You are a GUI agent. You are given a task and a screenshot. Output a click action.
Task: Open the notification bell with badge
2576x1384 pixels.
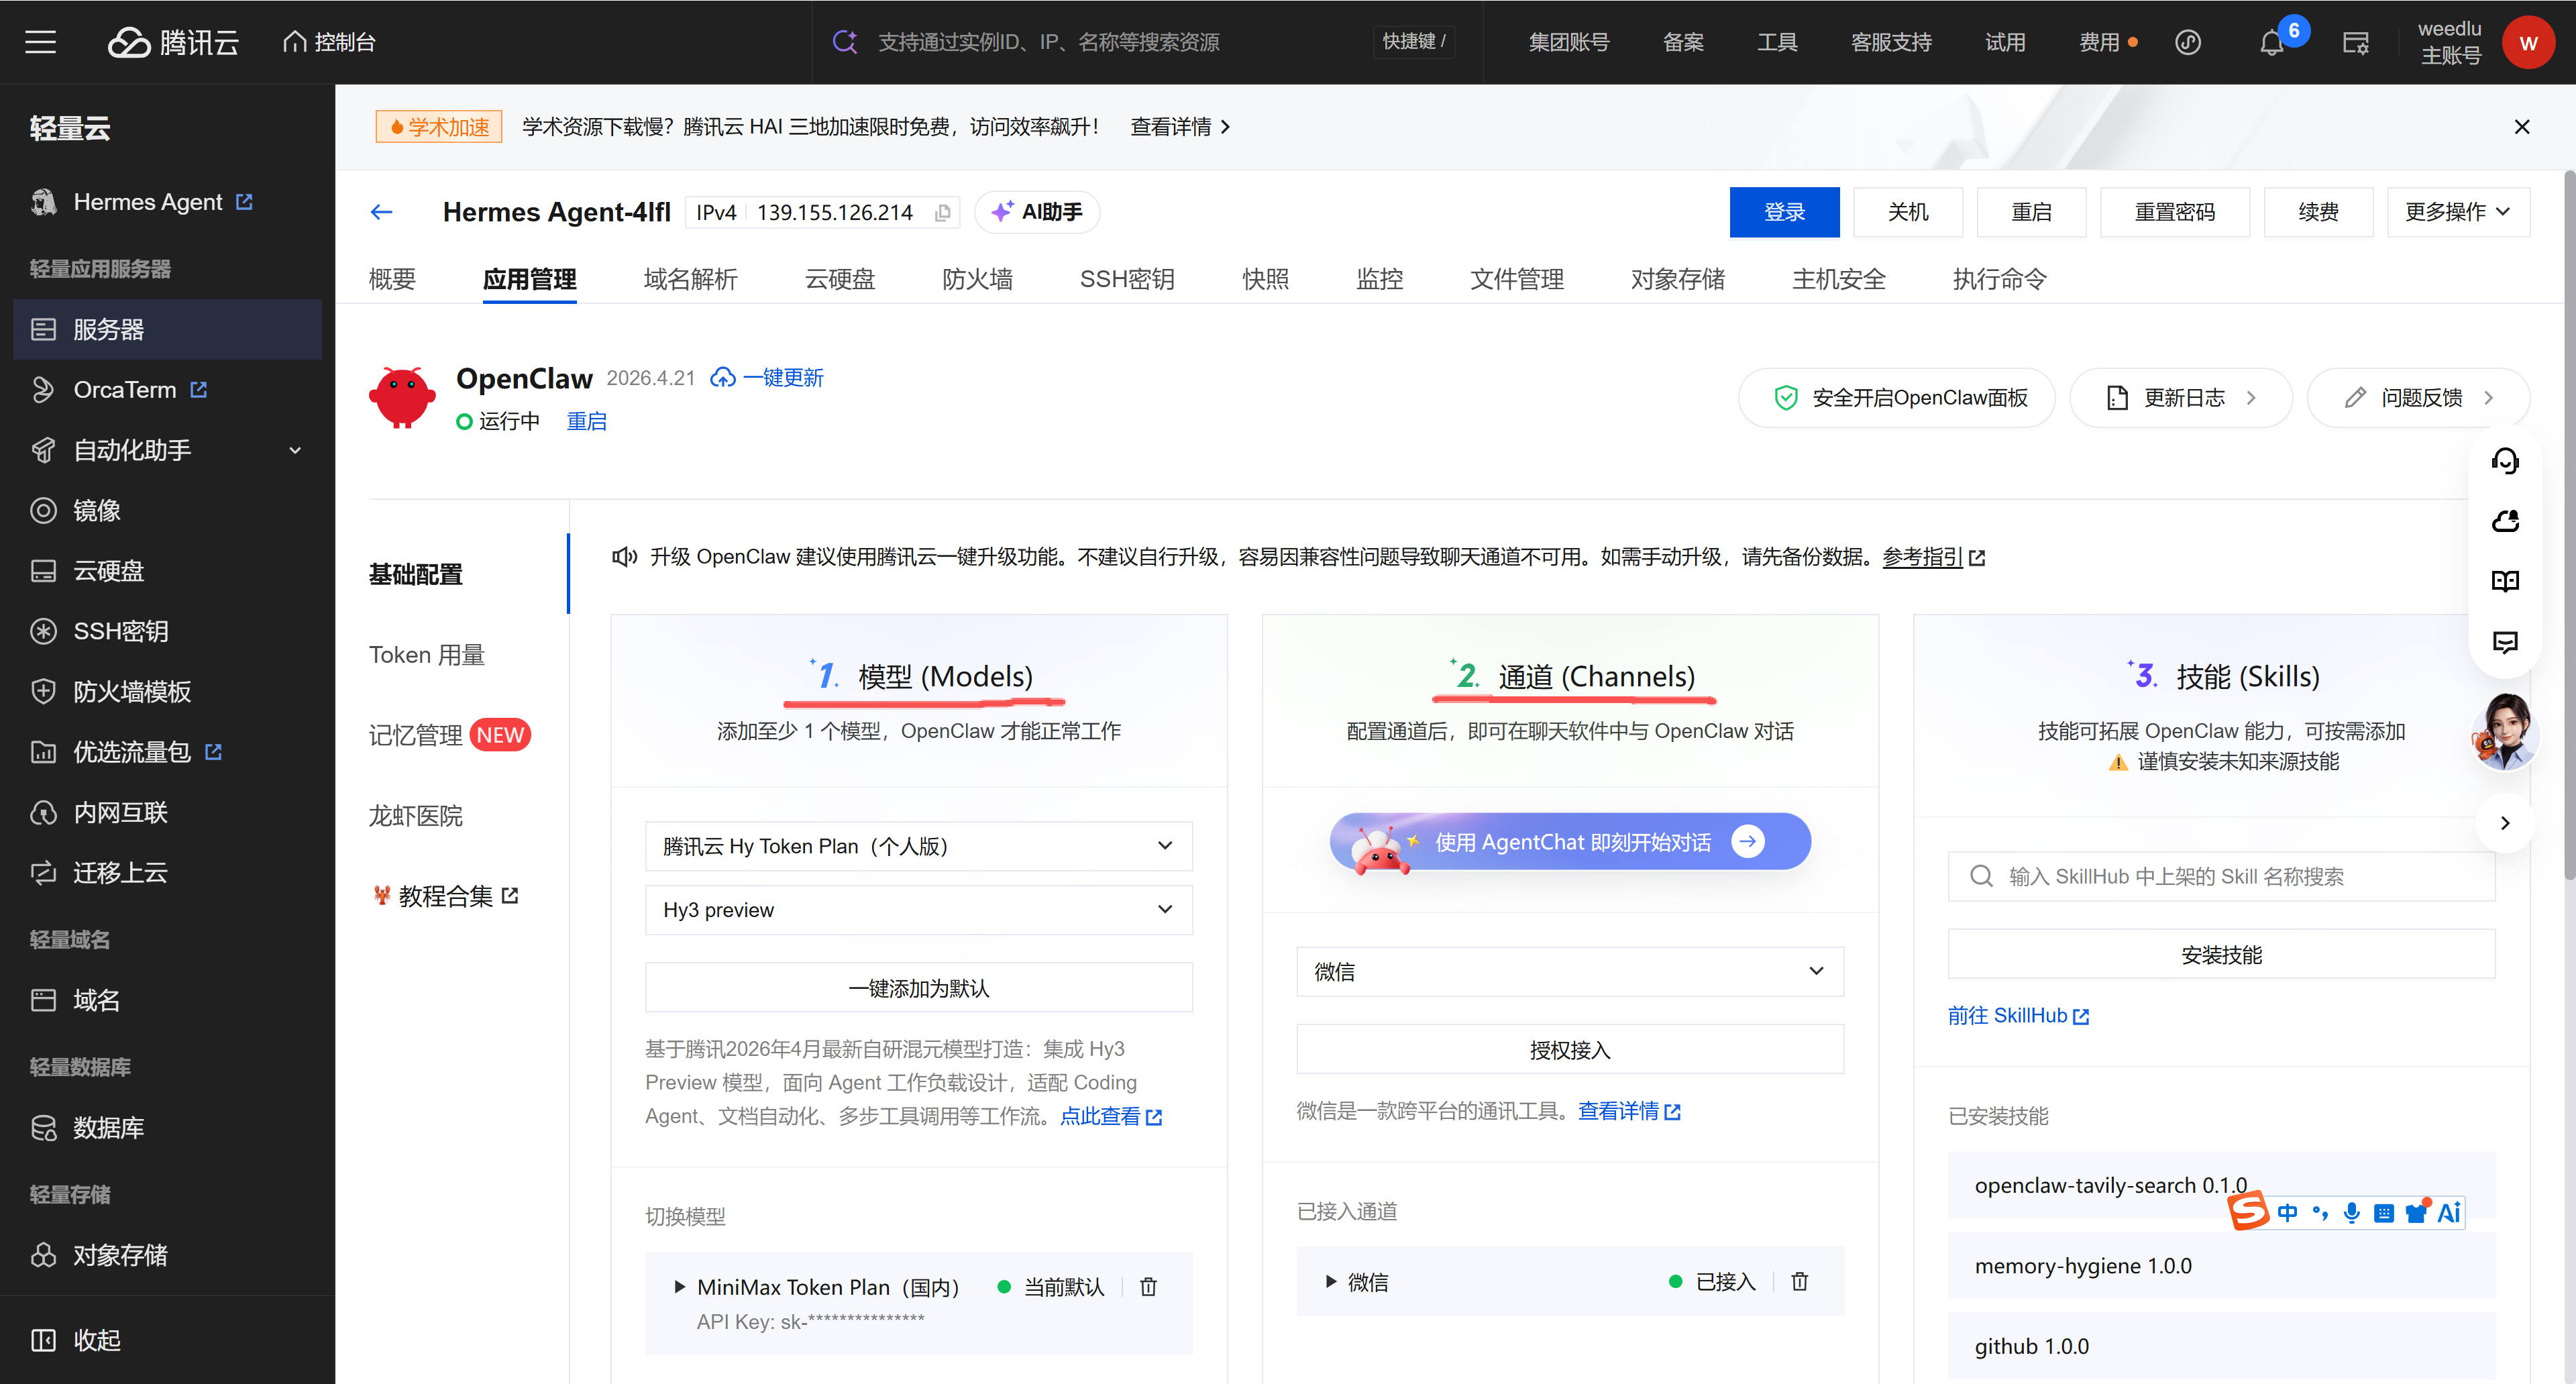tap(2271, 43)
